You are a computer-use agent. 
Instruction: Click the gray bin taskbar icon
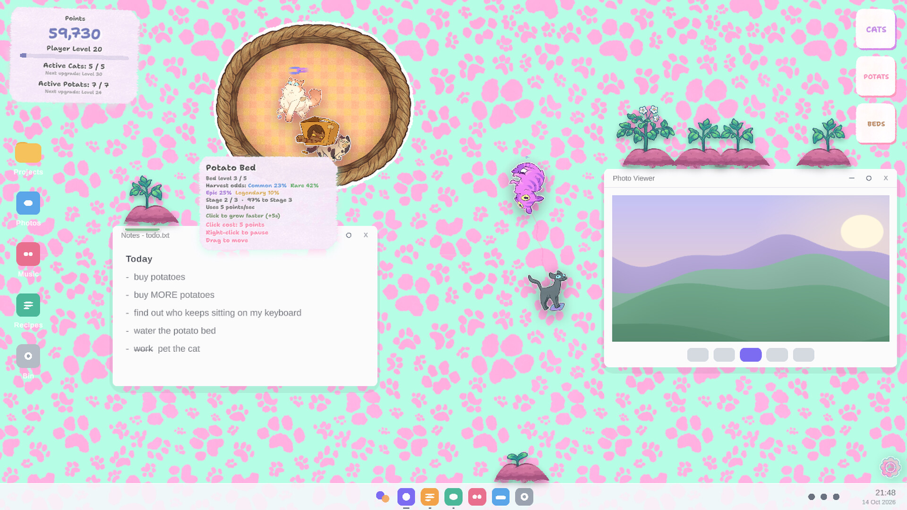524,497
